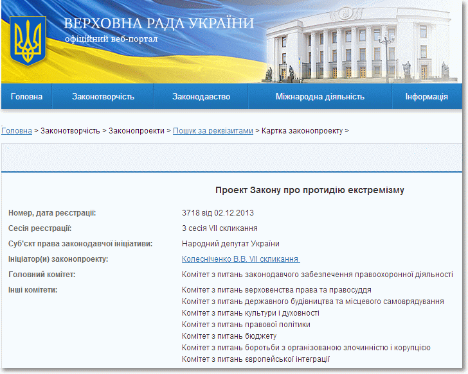The image size is (468, 374).
Task: Click the Законопроекти breadcrumb text
Action: point(136,131)
